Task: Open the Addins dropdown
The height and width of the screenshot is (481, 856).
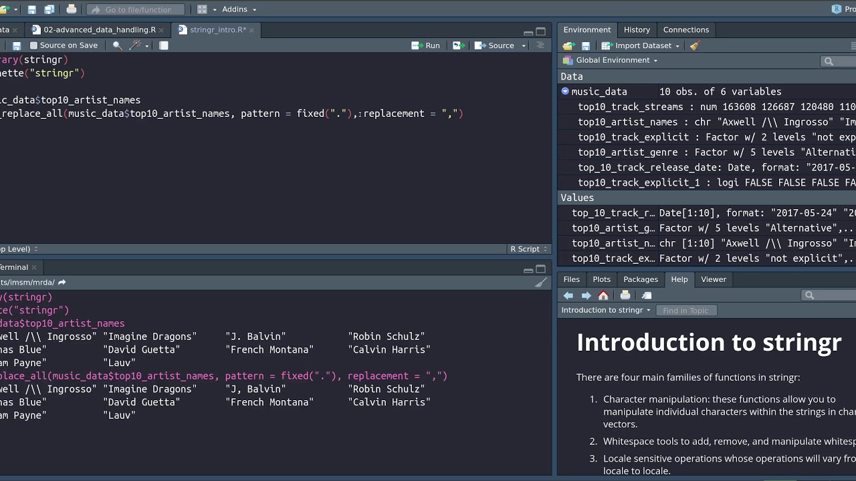Action: 239,9
